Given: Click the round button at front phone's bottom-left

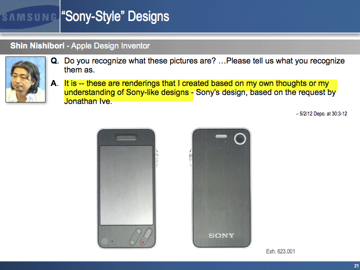Looking at the screenshot, I should pyautogui.click(x=104, y=241).
